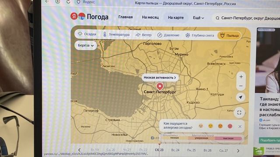Viewport: 280px width, 157px height.
Task: Switch the map to Температура layer
Action: click(x=116, y=34)
